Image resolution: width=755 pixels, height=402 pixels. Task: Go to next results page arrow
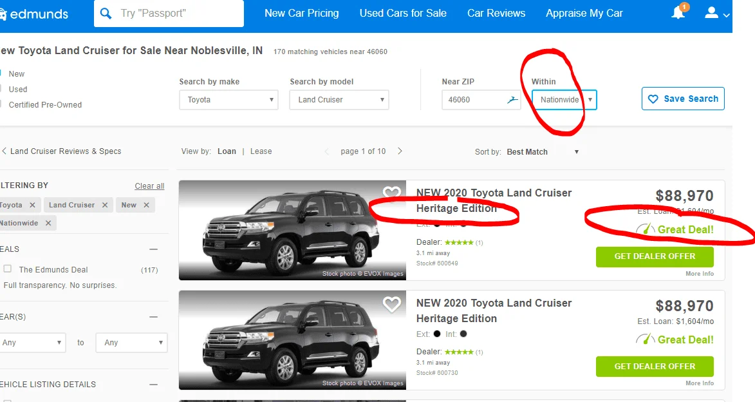400,151
